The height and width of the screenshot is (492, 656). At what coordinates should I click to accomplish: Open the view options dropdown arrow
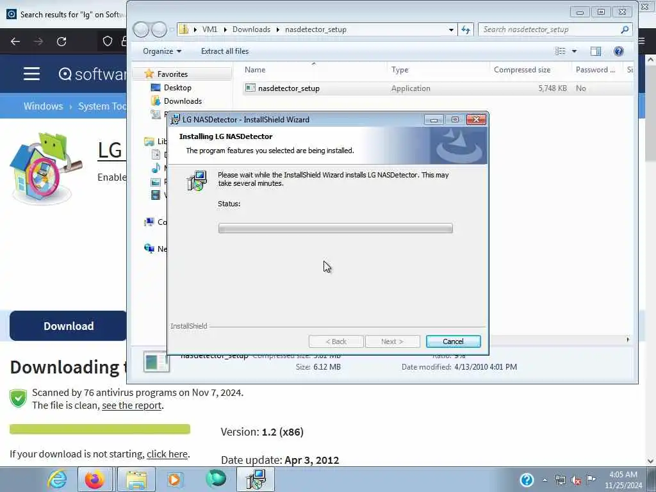[x=574, y=51]
